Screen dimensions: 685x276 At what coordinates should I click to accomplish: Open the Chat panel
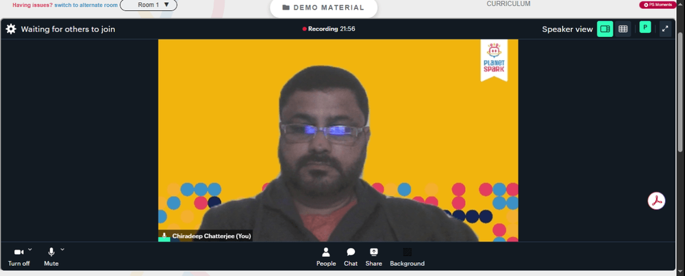tap(350, 258)
